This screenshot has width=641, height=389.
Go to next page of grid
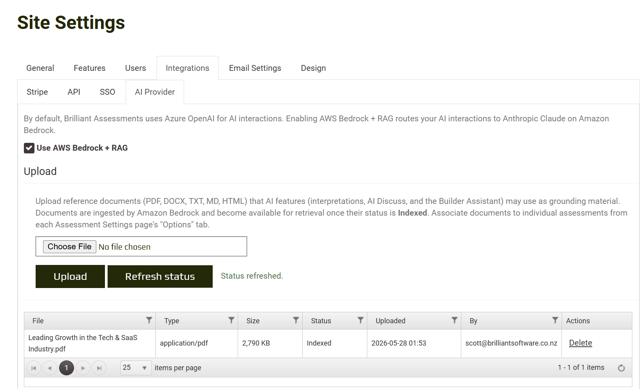[x=83, y=368]
